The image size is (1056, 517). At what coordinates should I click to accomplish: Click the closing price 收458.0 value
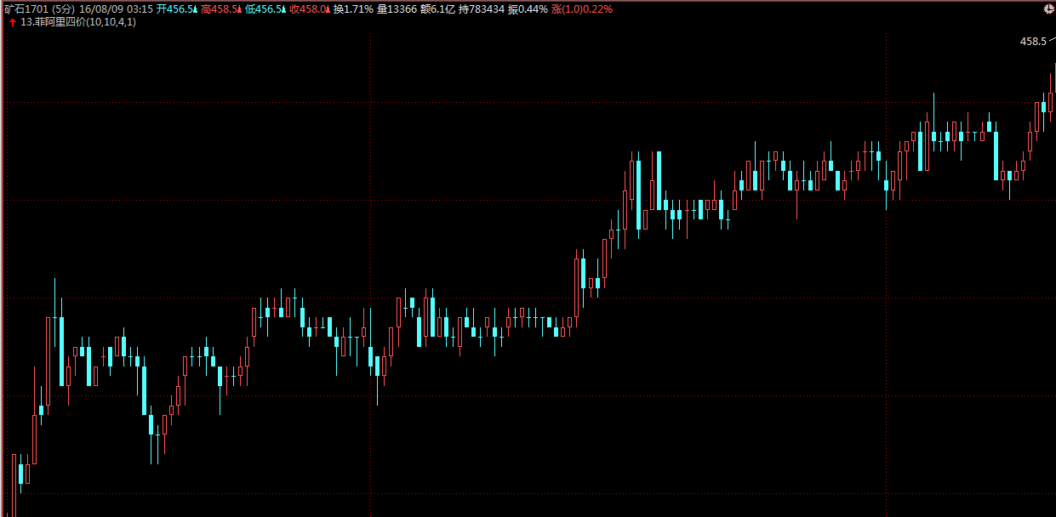pos(308,9)
